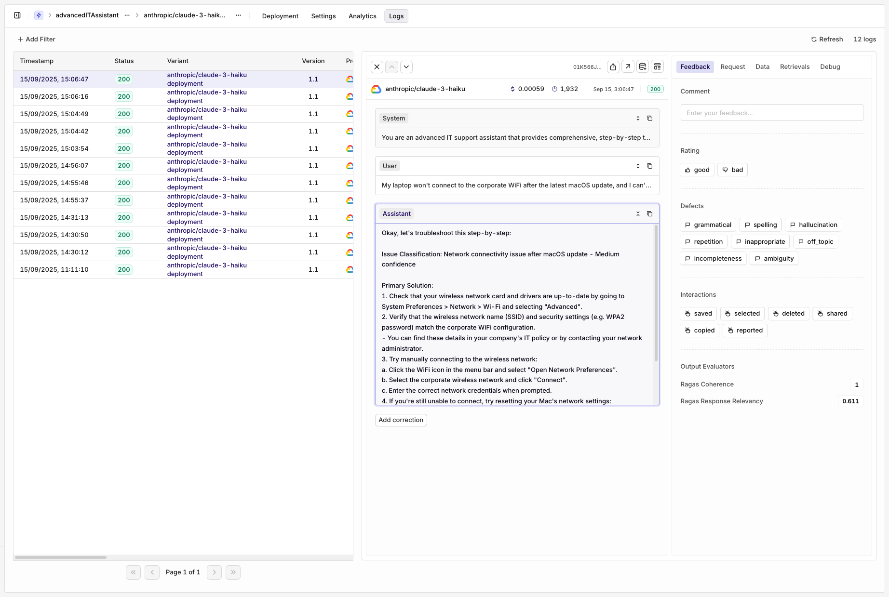The width and height of the screenshot is (889, 597).
Task: Refresh the logs list
Action: click(827, 39)
